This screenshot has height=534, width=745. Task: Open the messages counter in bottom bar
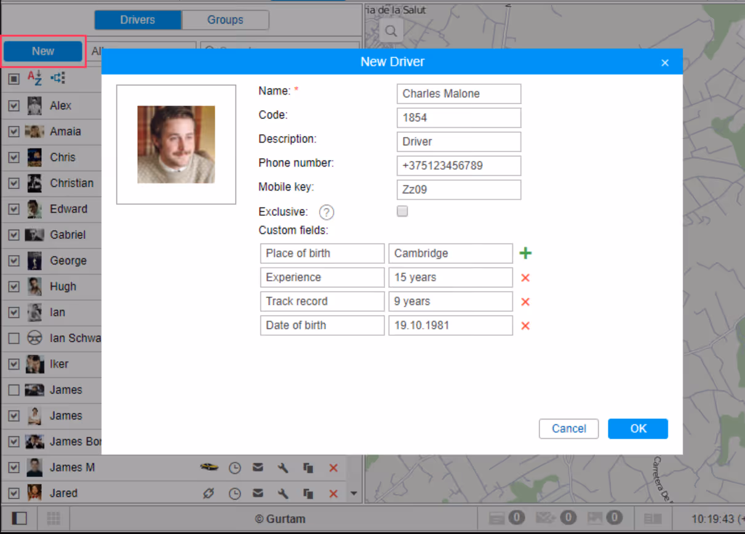[x=556, y=518]
